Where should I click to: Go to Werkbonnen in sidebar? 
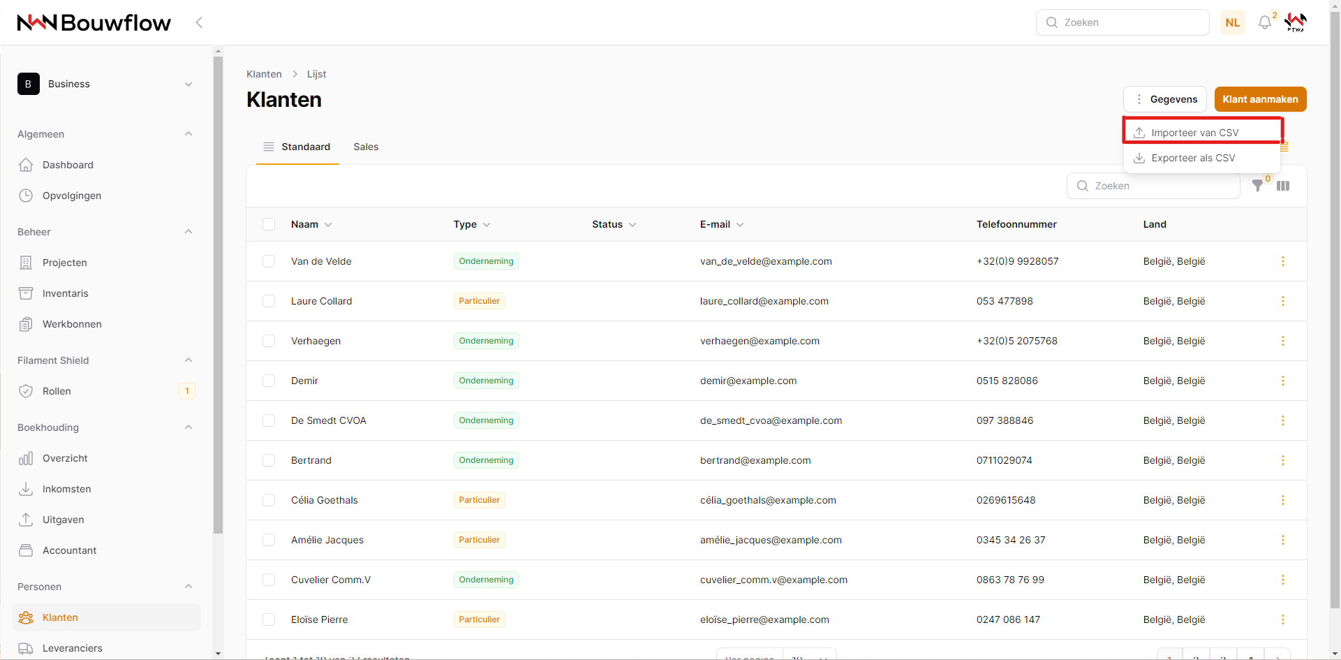click(x=72, y=324)
